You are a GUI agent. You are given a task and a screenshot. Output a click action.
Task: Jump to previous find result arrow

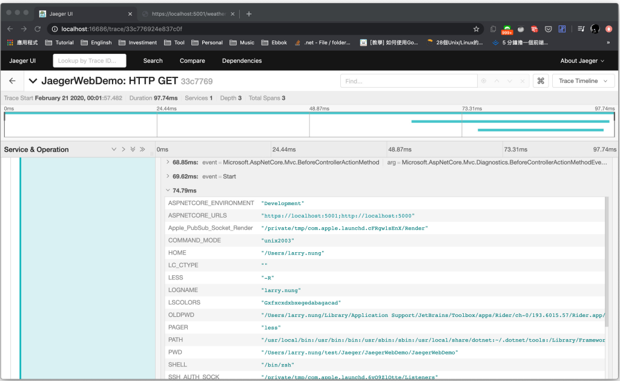[x=496, y=81]
